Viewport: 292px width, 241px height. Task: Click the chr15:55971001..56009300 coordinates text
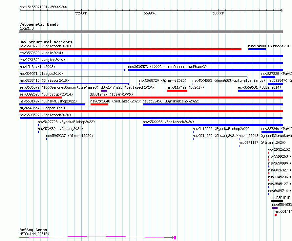click(43, 7)
